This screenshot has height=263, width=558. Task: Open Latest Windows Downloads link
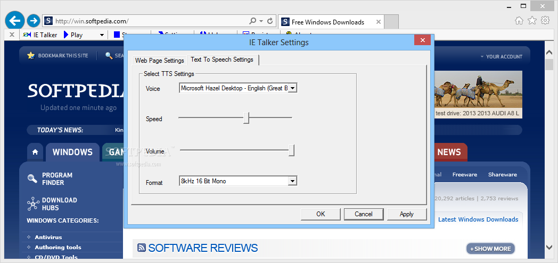(x=478, y=219)
